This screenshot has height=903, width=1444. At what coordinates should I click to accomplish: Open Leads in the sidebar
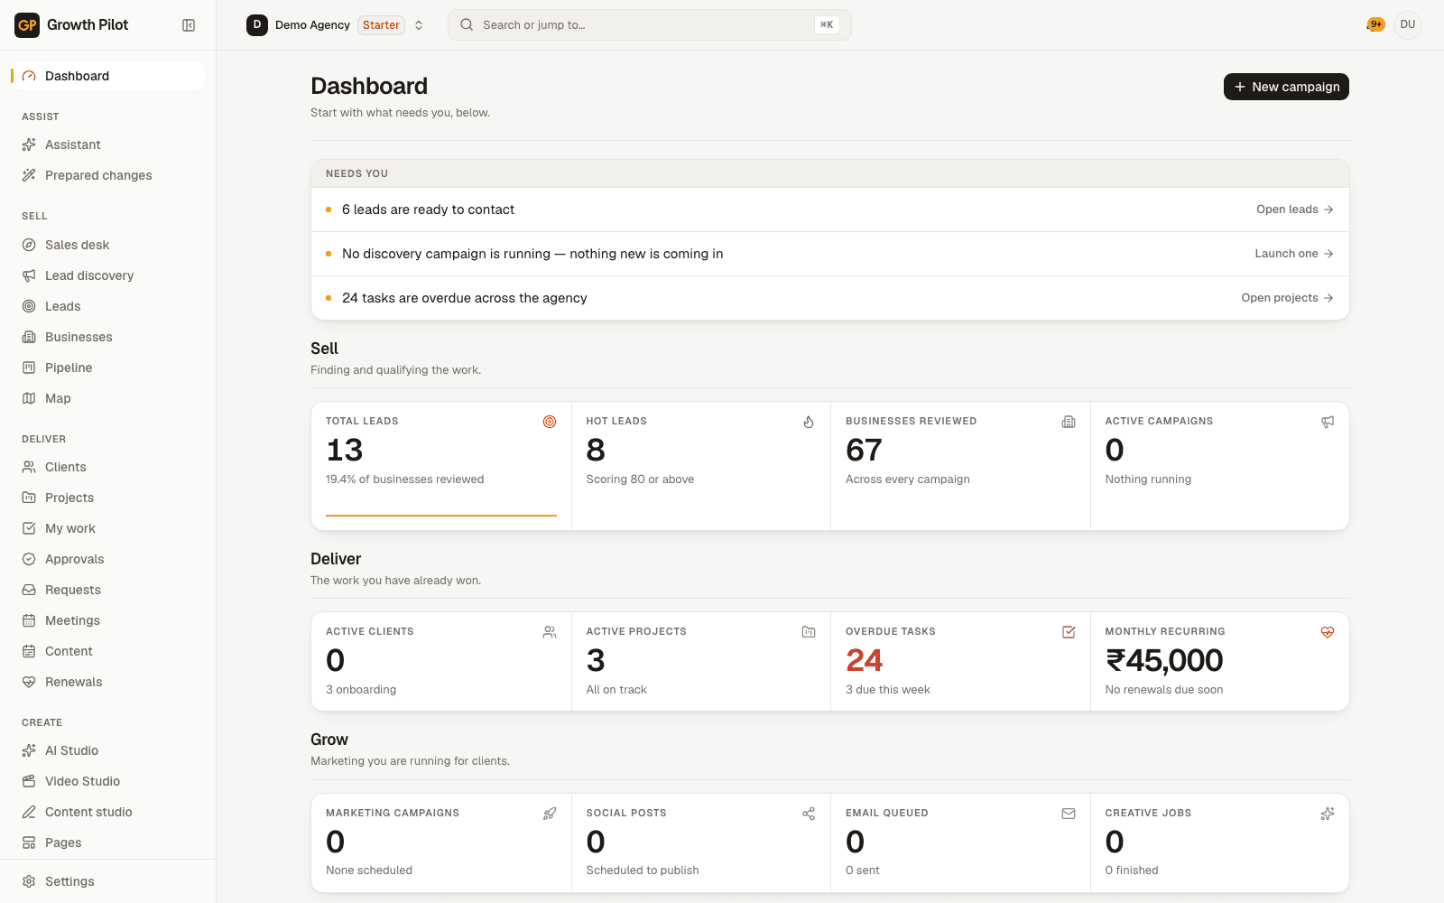tap(107, 306)
